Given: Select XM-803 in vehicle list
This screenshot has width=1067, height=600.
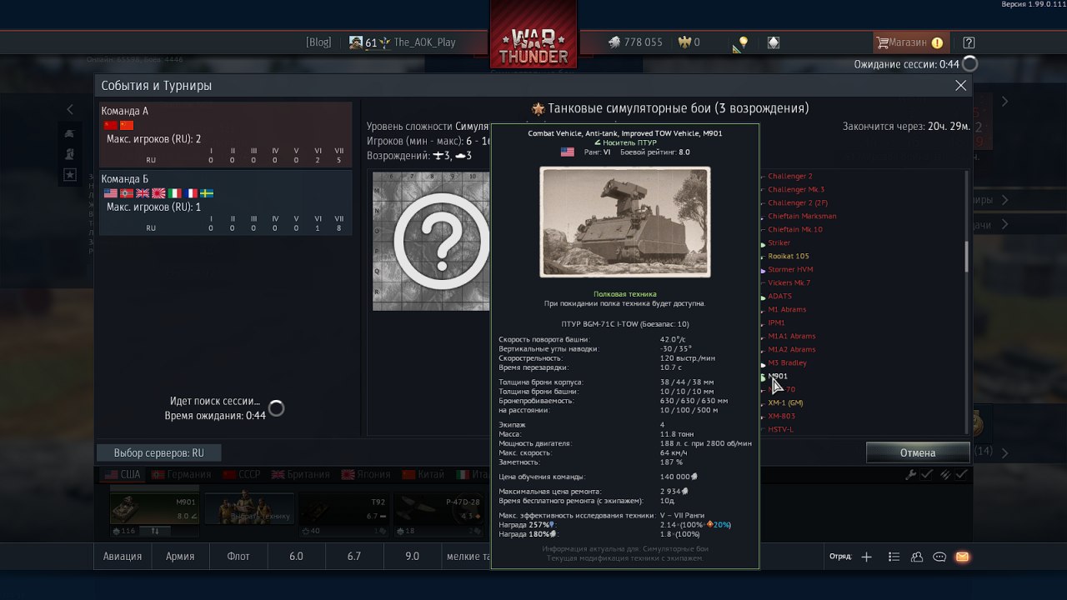Looking at the screenshot, I should tap(781, 416).
